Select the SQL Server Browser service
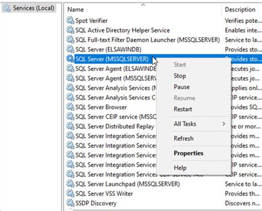 point(101,107)
